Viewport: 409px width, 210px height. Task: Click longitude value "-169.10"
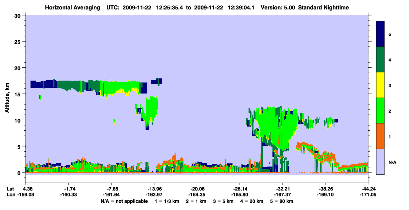325,195
